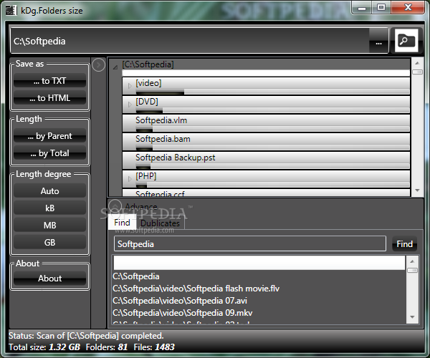Maximize the kDg.Folders size window
430x358 pixels.
381,8
